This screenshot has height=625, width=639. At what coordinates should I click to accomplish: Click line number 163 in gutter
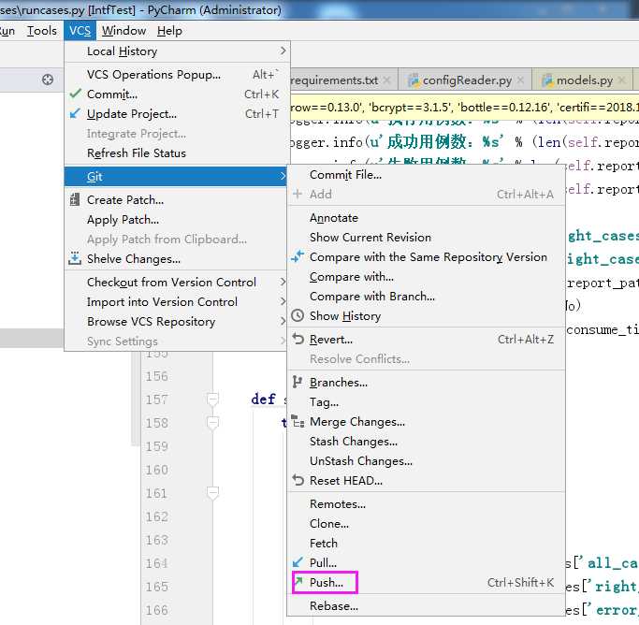click(157, 540)
